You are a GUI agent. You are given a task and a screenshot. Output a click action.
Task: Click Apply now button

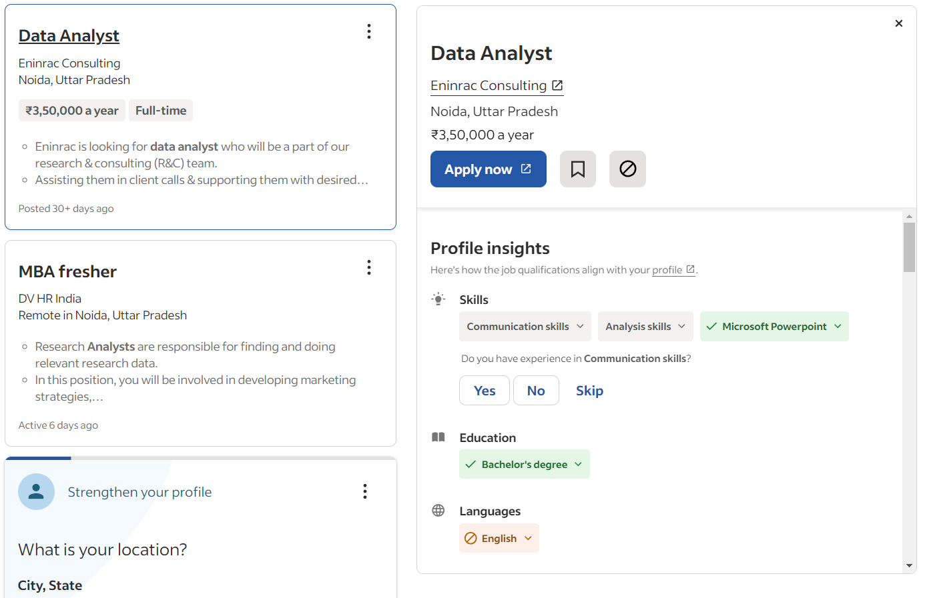489,169
